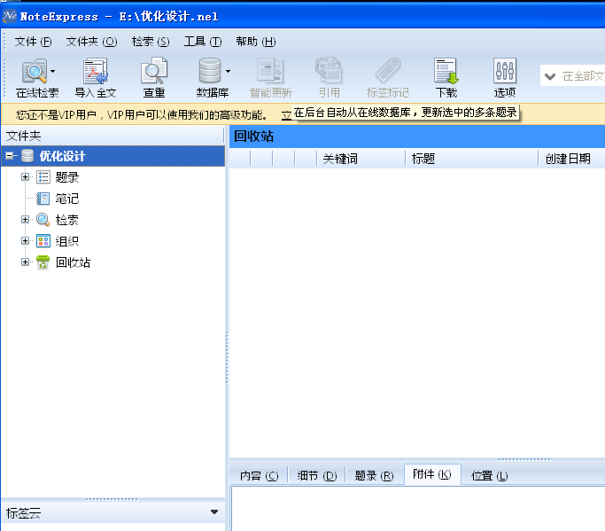Switch to the 位置 (L) tab
605x531 pixels.
pyautogui.click(x=490, y=476)
